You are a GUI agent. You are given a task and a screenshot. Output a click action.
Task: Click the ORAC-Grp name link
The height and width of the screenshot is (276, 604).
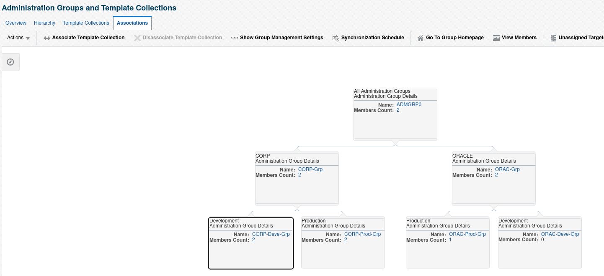(x=507, y=169)
